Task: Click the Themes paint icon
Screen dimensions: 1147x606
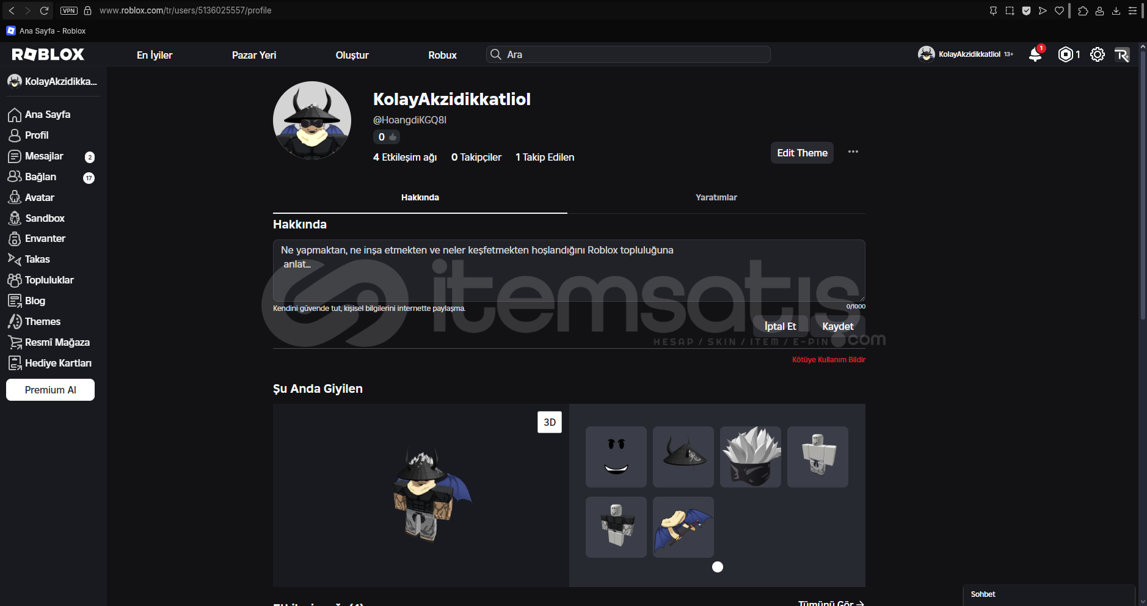Action: [15, 321]
